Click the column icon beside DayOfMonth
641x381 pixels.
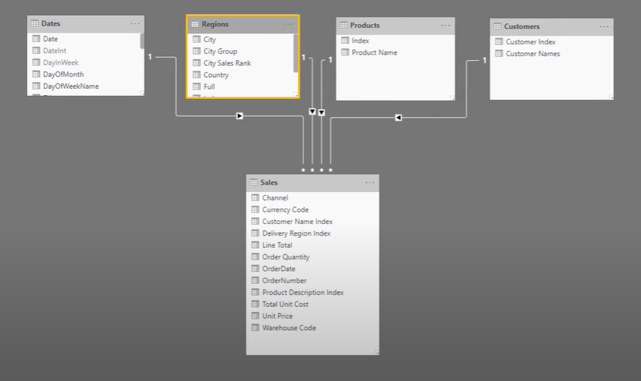click(x=36, y=74)
